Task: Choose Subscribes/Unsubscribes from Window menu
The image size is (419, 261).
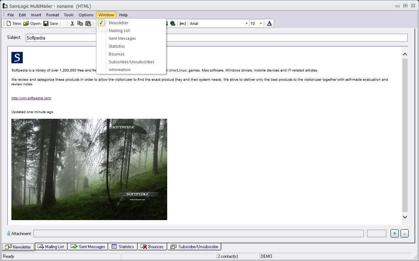Action: pyautogui.click(x=131, y=62)
